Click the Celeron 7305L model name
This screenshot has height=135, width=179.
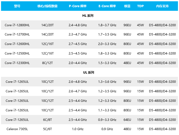17,129
